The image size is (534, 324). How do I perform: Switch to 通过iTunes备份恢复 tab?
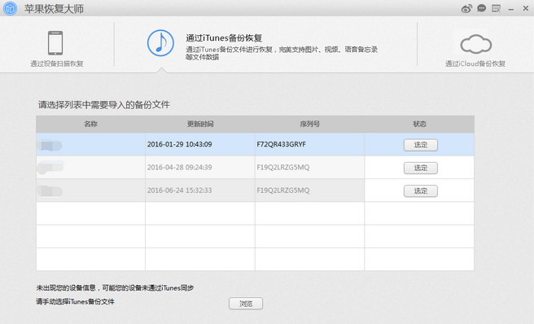point(224,37)
